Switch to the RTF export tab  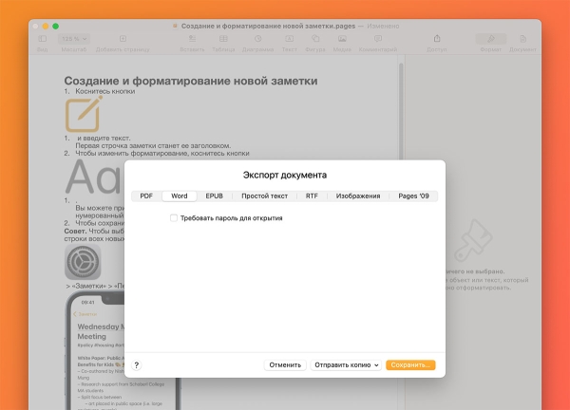pyautogui.click(x=312, y=196)
